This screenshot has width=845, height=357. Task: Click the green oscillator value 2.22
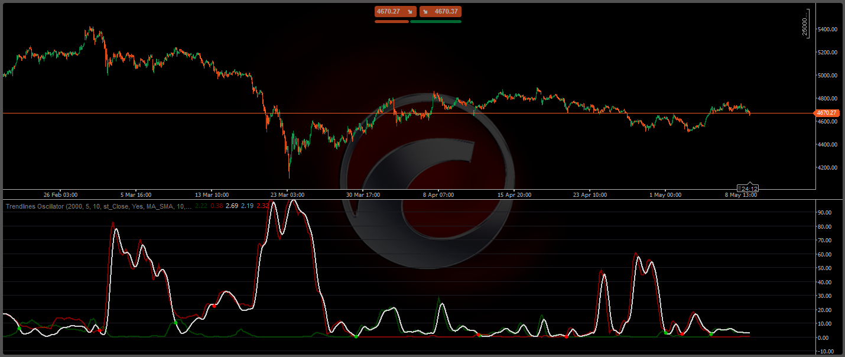pyautogui.click(x=201, y=206)
